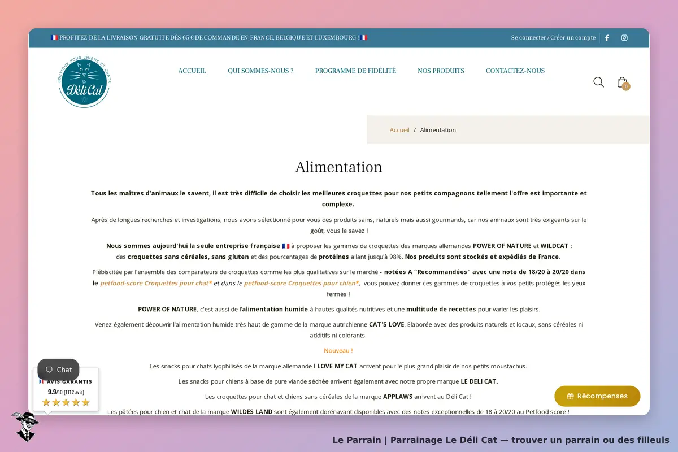Open the Récompenses rewards button
Screen dimensions: 678x452
pos(597,396)
